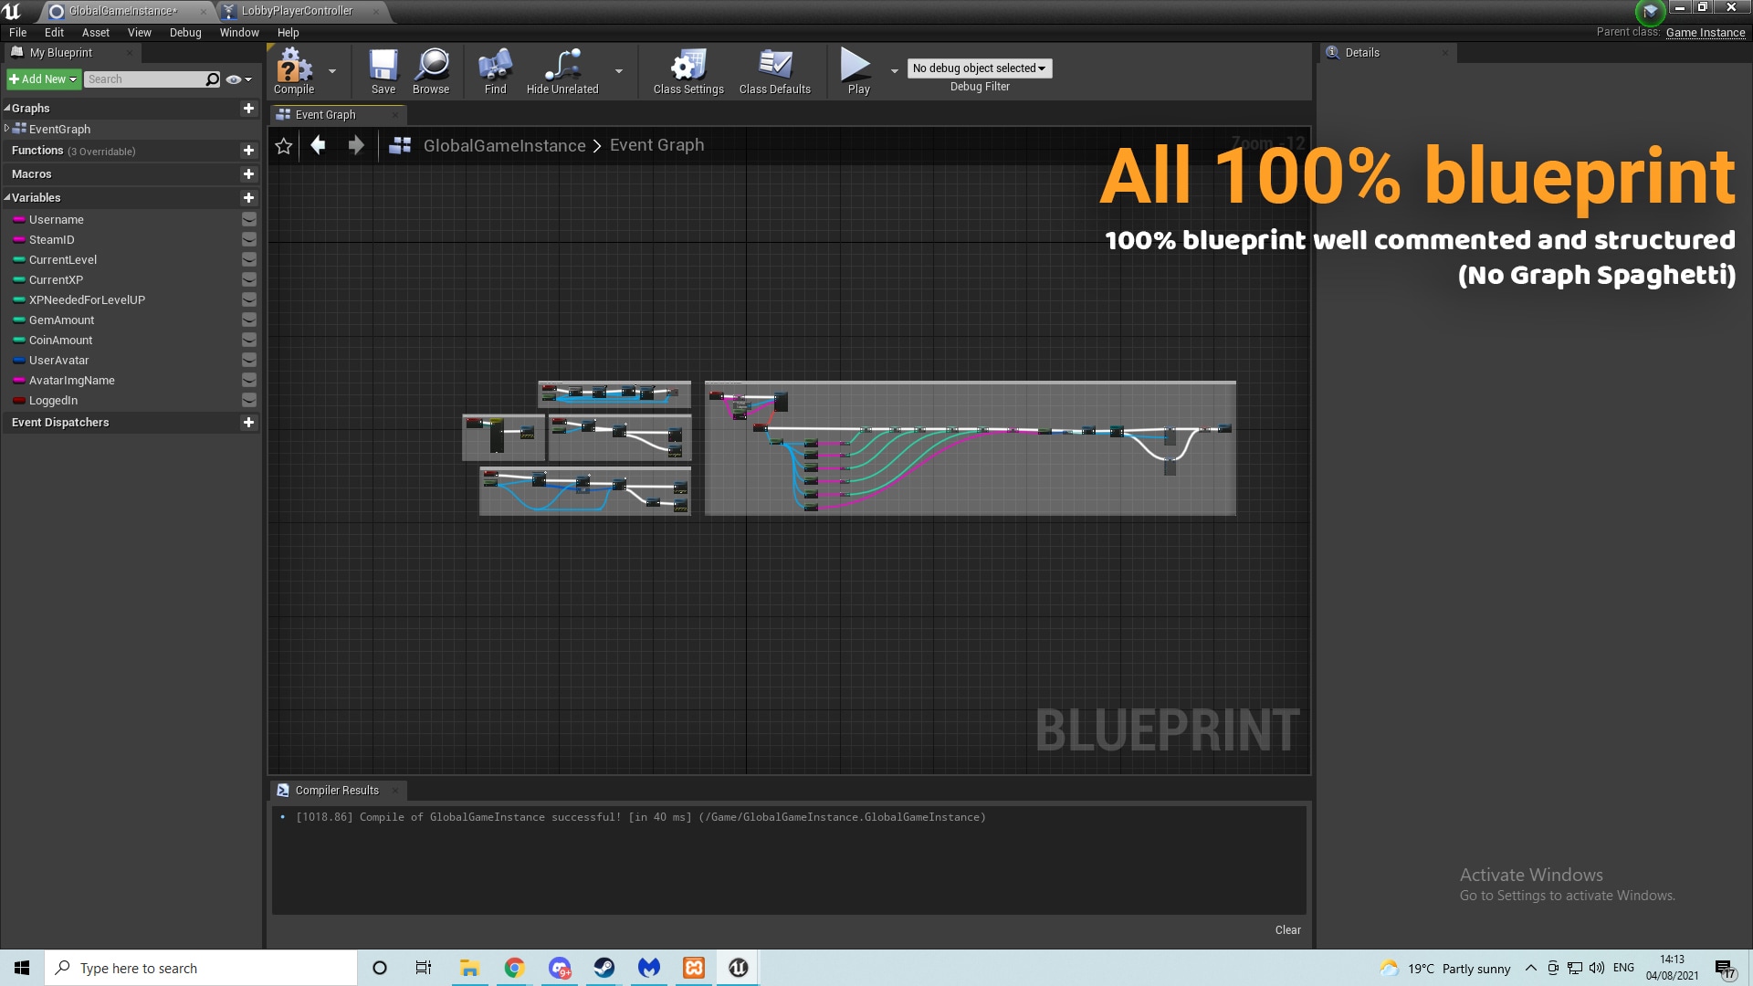Open the Find tool

(495, 71)
